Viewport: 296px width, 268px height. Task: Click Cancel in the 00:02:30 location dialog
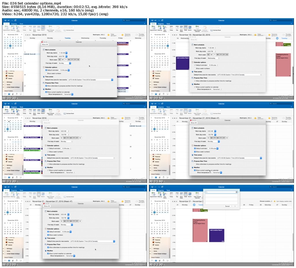(x=227, y=206)
